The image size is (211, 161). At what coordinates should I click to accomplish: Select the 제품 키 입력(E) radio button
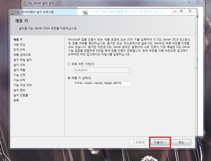pos(69,78)
